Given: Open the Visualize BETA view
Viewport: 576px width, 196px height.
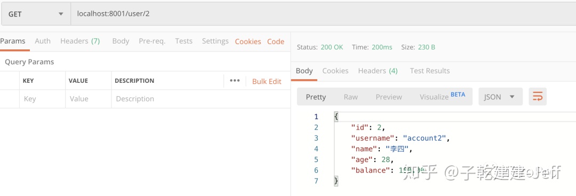Looking at the screenshot, I should click(x=442, y=96).
